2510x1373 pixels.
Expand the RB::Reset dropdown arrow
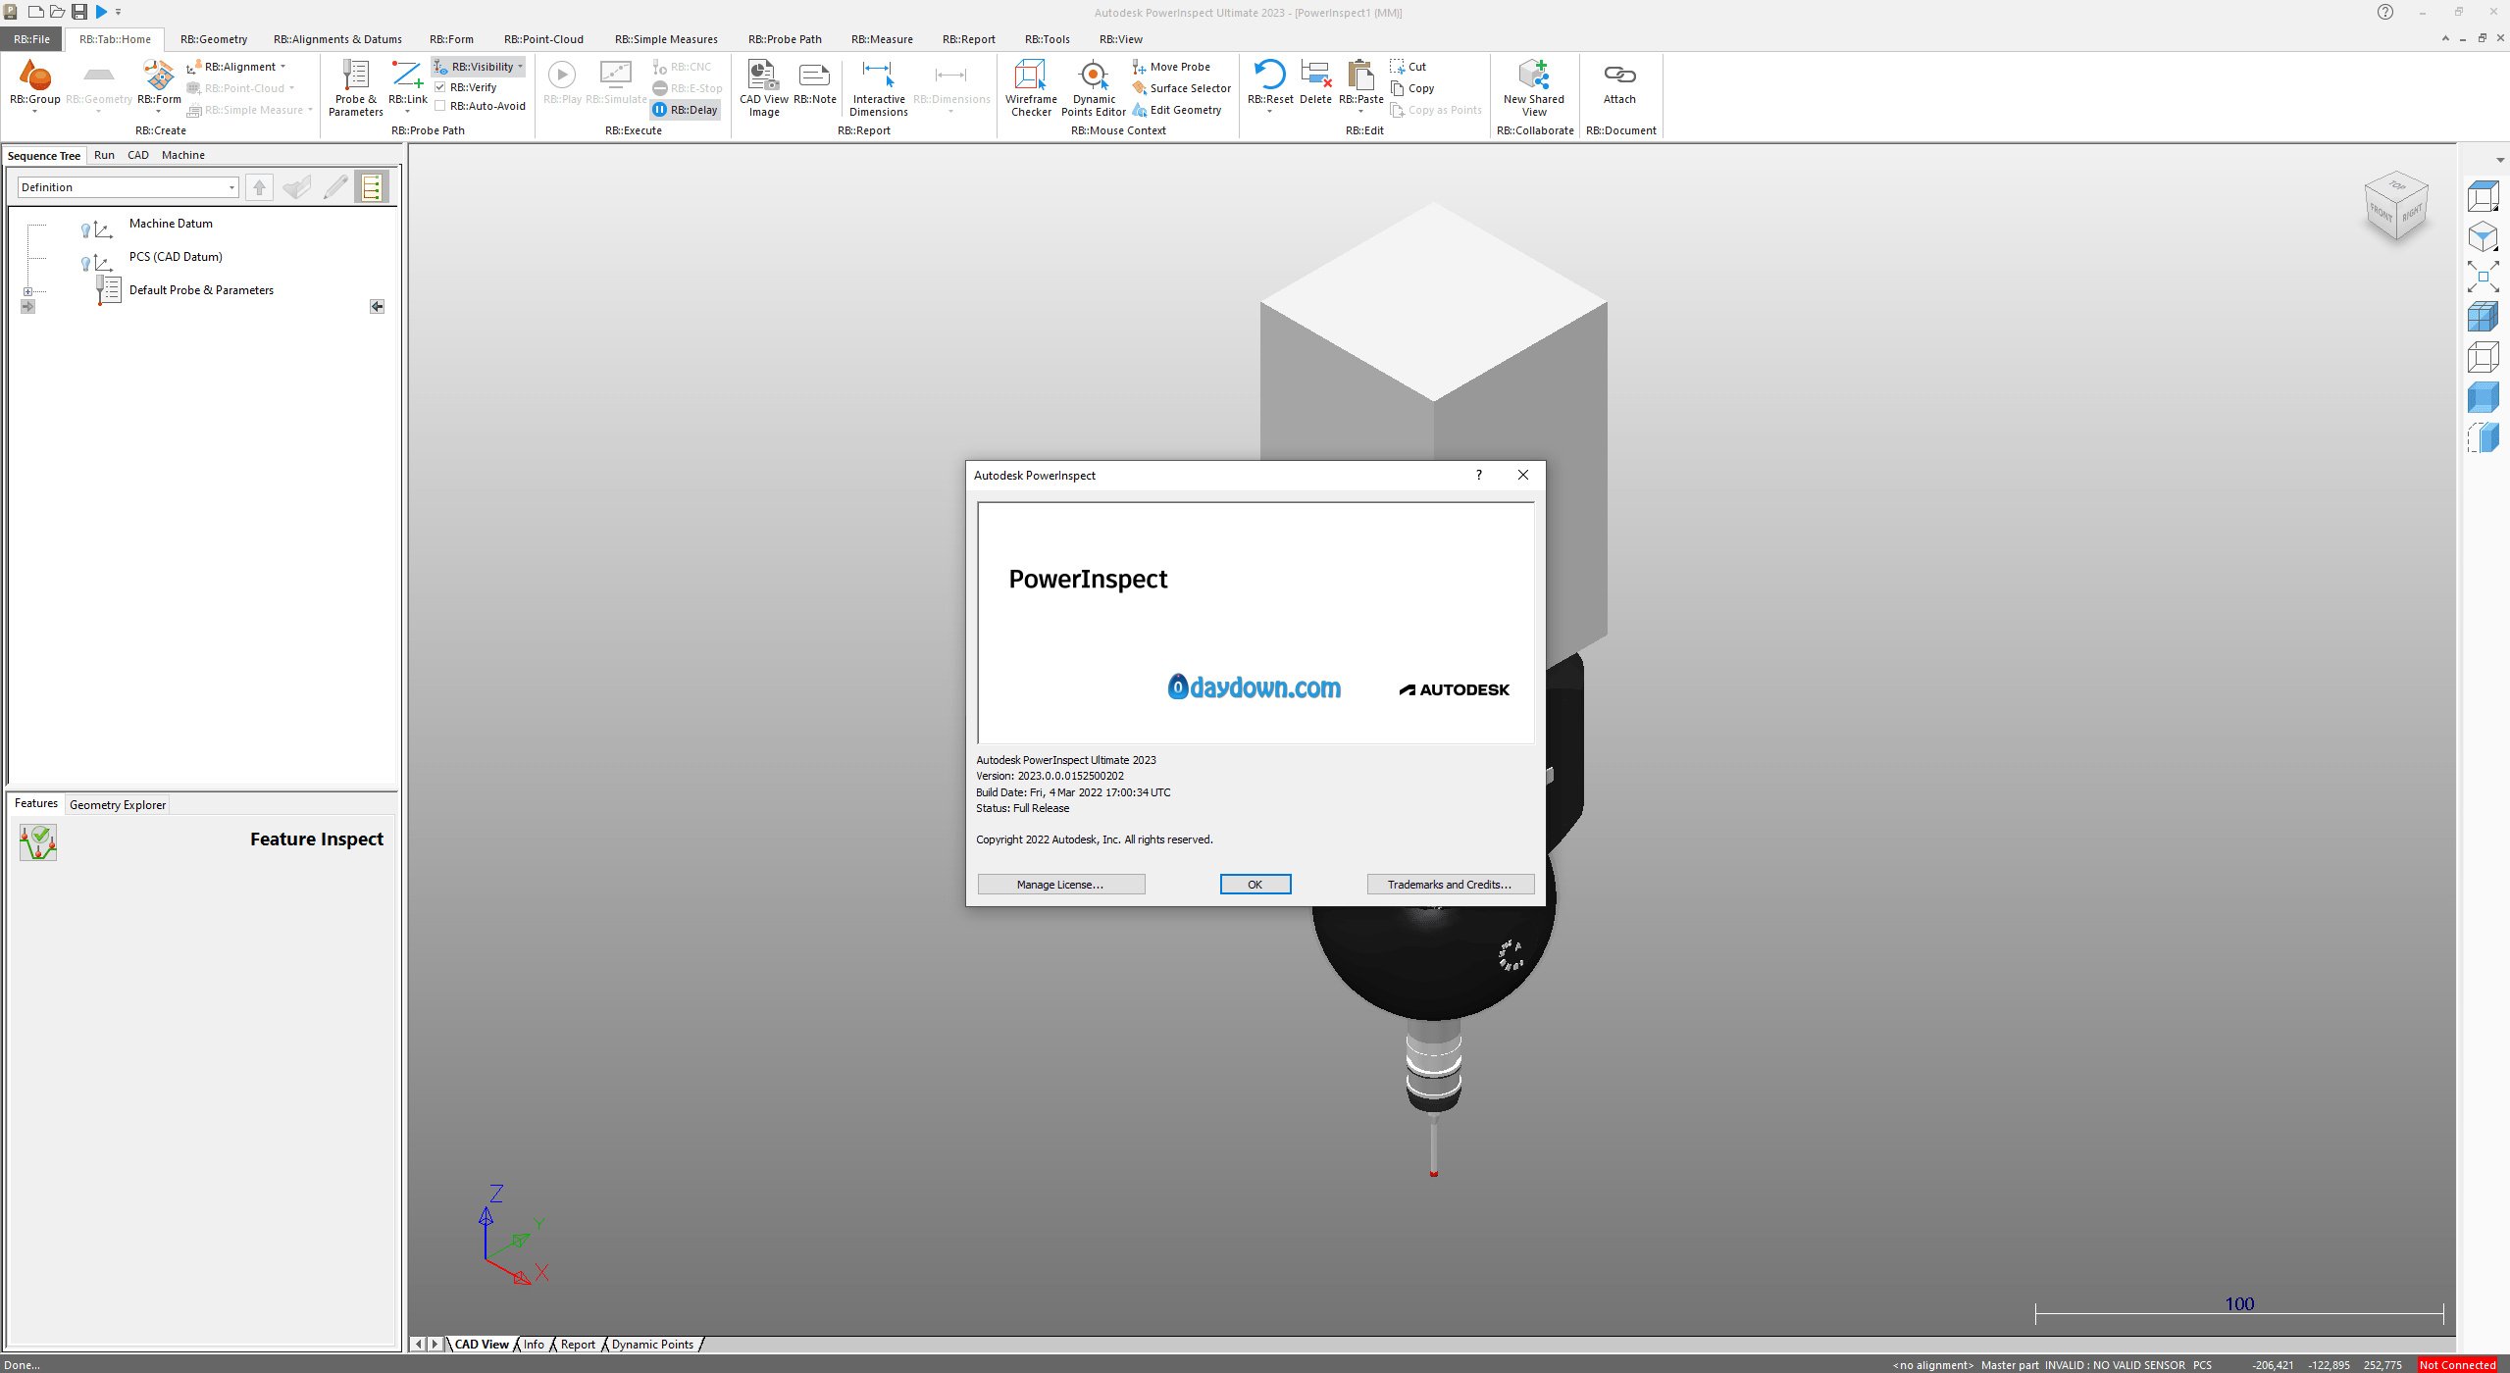(x=1269, y=112)
